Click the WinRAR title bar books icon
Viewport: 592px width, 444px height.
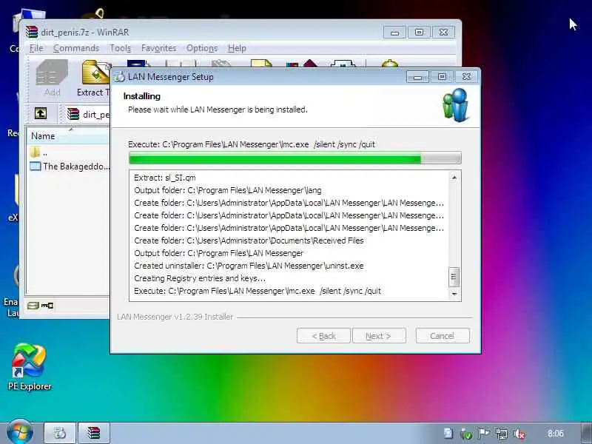tap(32, 32)
